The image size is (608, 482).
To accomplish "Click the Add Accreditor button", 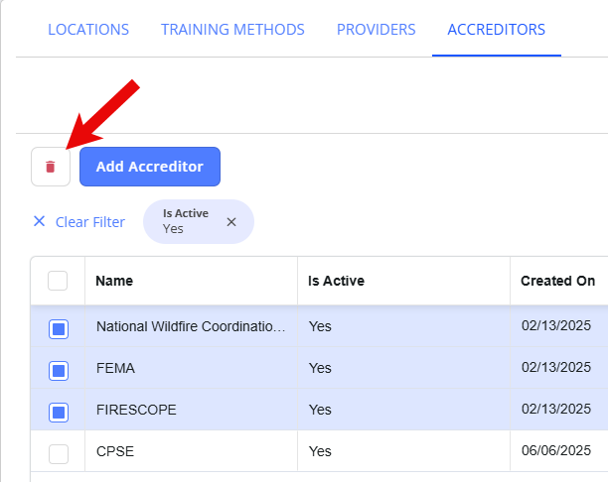I will [x=150, y=167].
